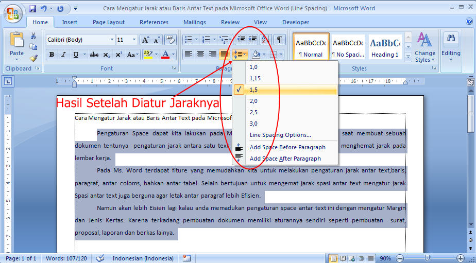Toggle Bold formatting
476x263 pixels.
coord(52,55)
